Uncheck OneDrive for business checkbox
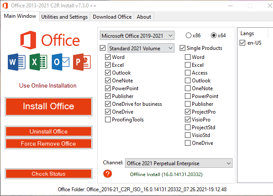273x196 pixels. [108, 104]
